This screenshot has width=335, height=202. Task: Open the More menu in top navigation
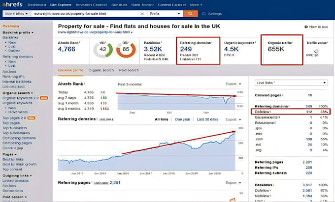point(196,5)
